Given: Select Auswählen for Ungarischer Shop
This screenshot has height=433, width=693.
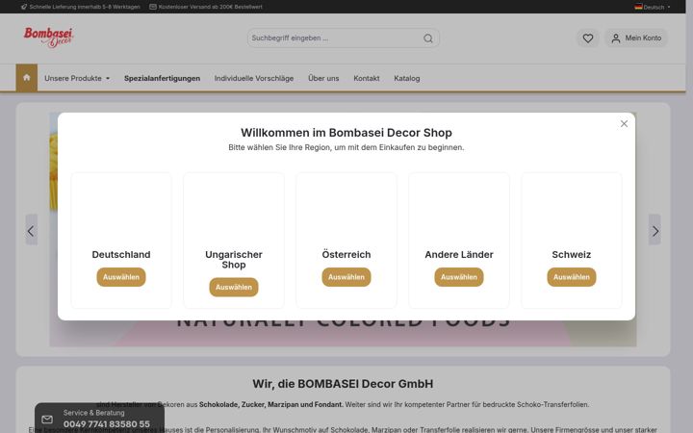Looking at the screenshot, I should pyautogui.click(x=234, y=287).
